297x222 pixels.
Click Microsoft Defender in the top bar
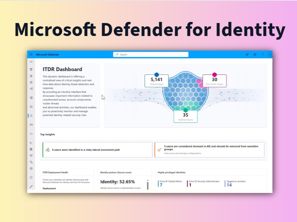click(48, 54)
